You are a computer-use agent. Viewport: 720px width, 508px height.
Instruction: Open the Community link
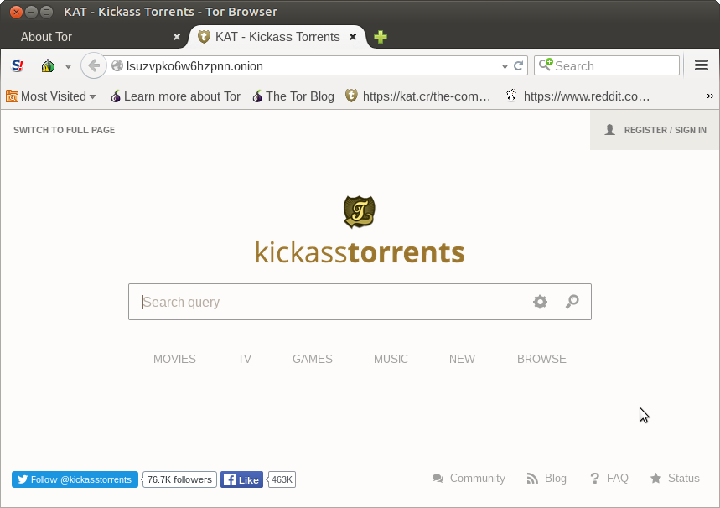(478, 478)
